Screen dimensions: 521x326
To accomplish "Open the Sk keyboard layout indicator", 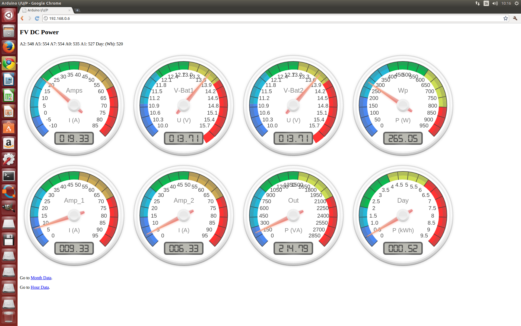I will (x=486, y=3).
